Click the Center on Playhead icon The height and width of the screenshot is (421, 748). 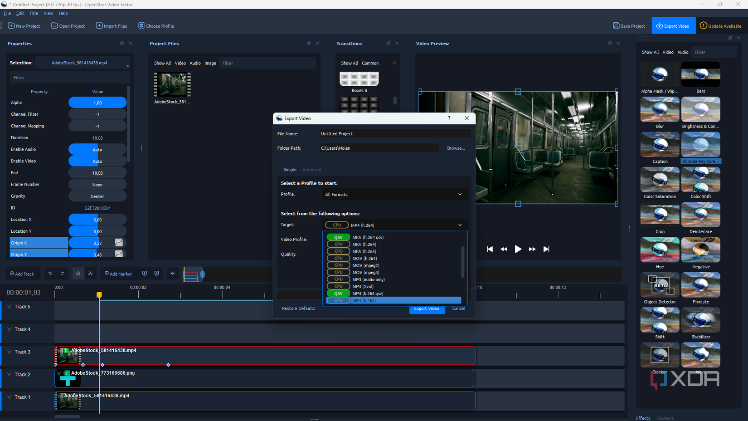(172, 274)
